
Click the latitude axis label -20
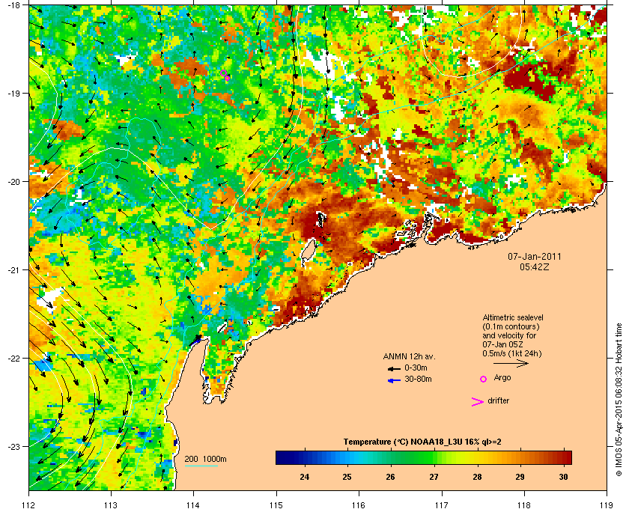(x=13, y=182)
